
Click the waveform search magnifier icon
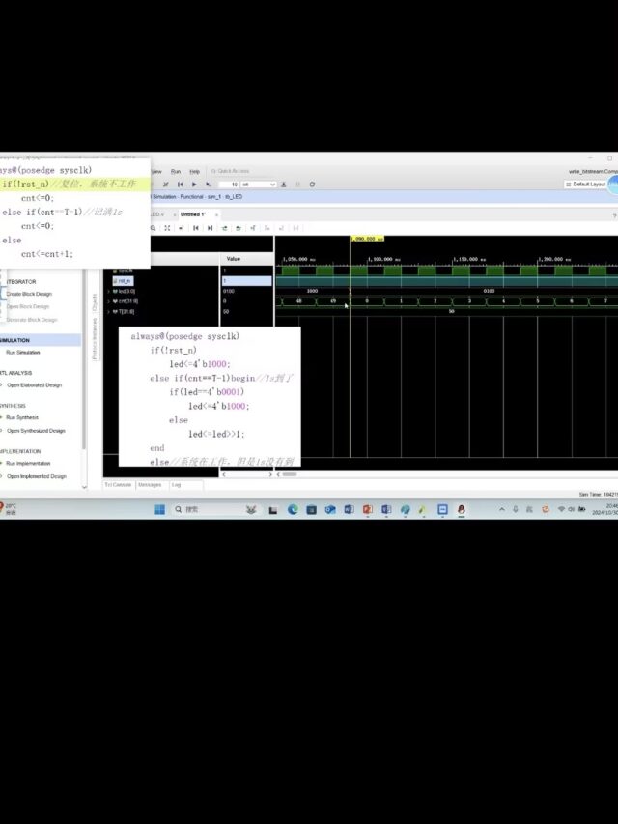click(154, 228)
